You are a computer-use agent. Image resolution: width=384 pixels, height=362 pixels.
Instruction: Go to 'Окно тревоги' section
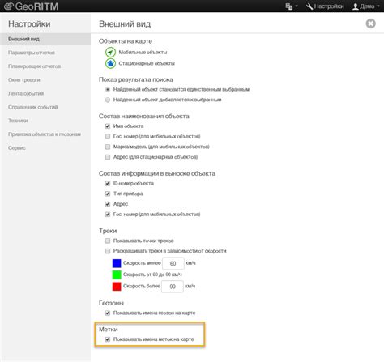pyautogui.click(x=24, y=80)
